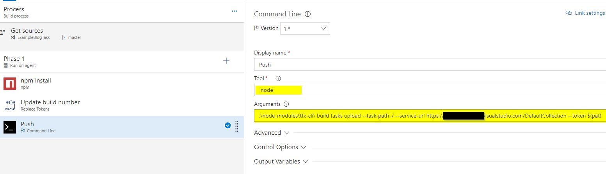Expand the Advanced section
Viewport: 606px width, 174px height.
pos(272,133)
